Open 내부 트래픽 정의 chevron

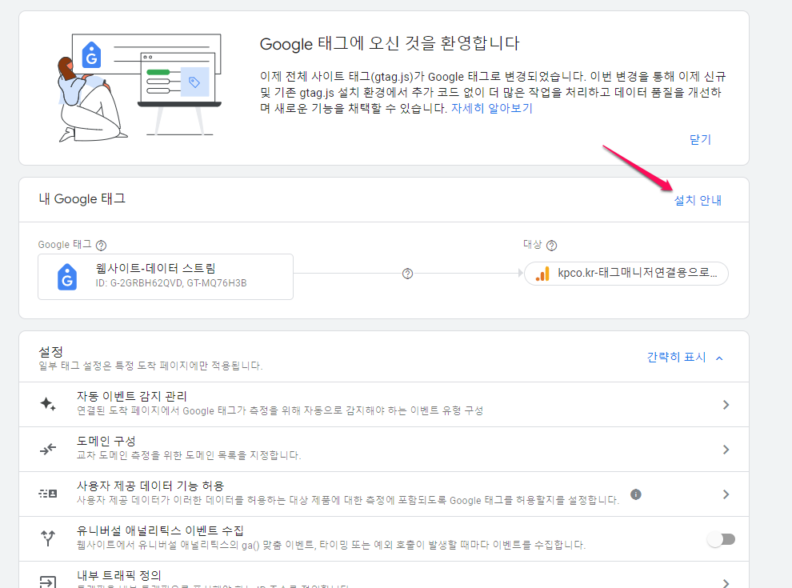tap(726, 583)
